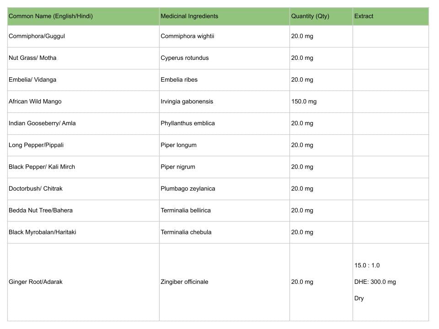Click the "Quantity (Qty)" column header
Screen dimensions: 439x329
tap(310, 16)
